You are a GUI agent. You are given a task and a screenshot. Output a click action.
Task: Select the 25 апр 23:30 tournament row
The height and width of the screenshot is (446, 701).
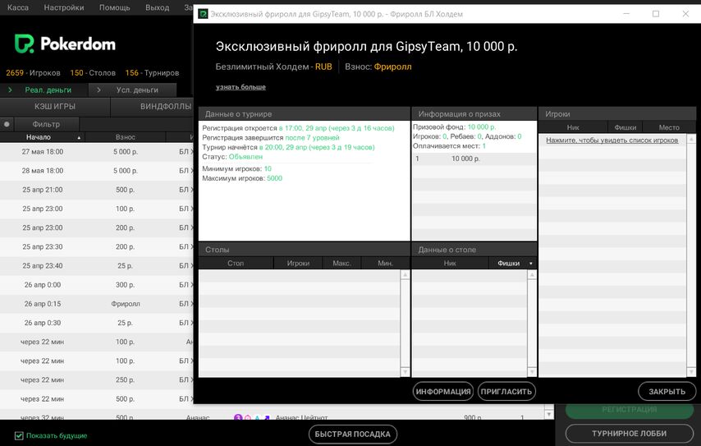point(97,247)
